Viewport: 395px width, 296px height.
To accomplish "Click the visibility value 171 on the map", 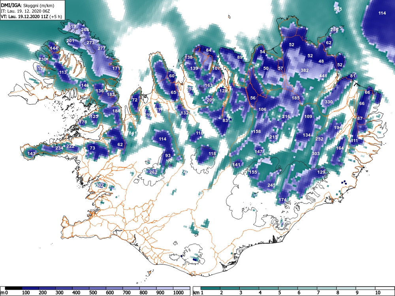I will pyautogui.click(x=116, y=68).
